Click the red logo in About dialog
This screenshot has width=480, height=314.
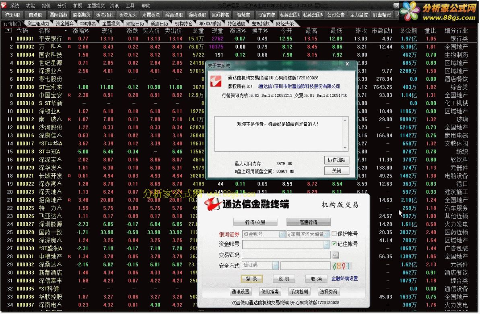[216, 81]
